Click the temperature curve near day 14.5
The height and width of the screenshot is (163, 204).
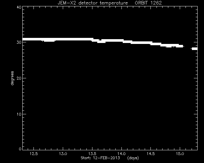151,43
